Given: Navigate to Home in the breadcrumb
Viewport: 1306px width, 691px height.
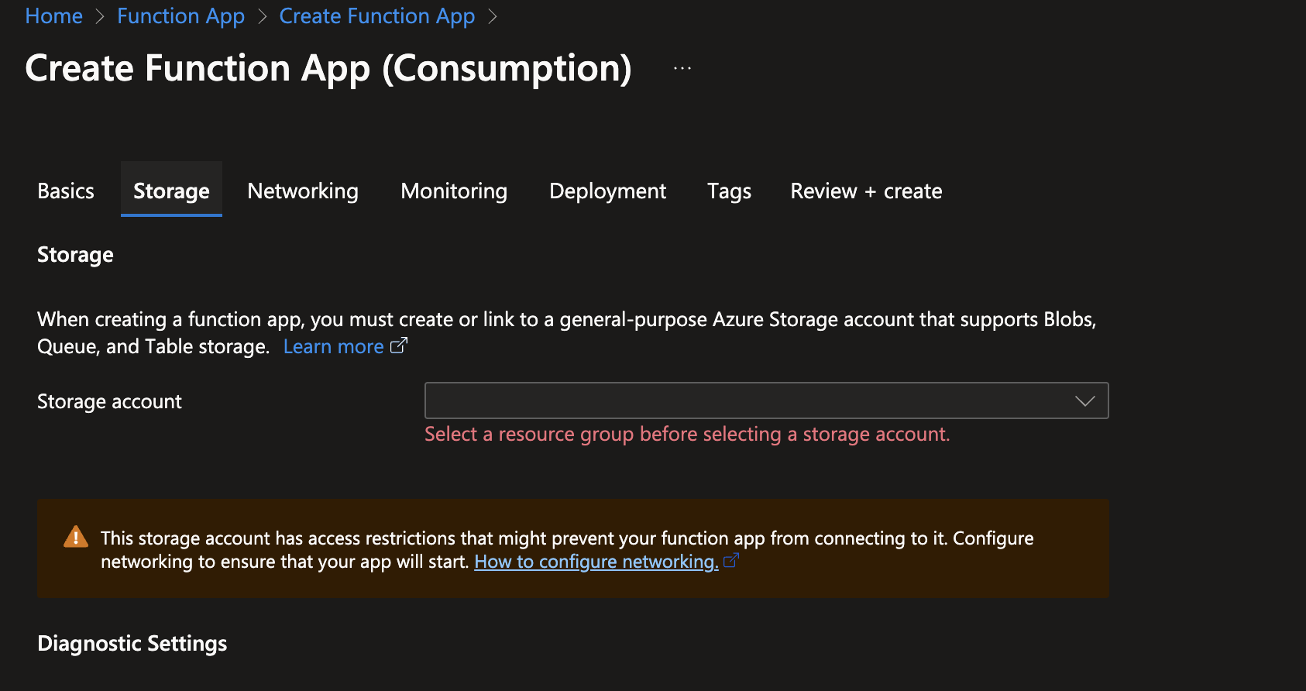Looking at the screenshot, I should (53, 16).
